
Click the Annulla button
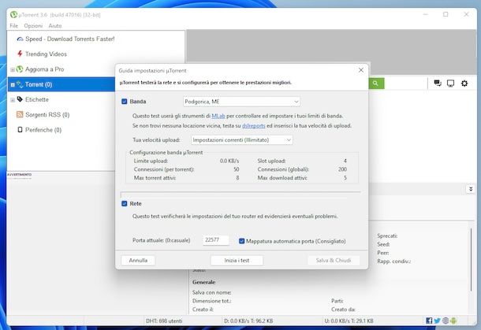click(138, 261)
